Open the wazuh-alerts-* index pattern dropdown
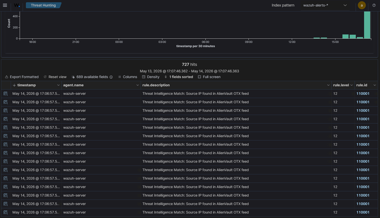 (x=325, y=5)
